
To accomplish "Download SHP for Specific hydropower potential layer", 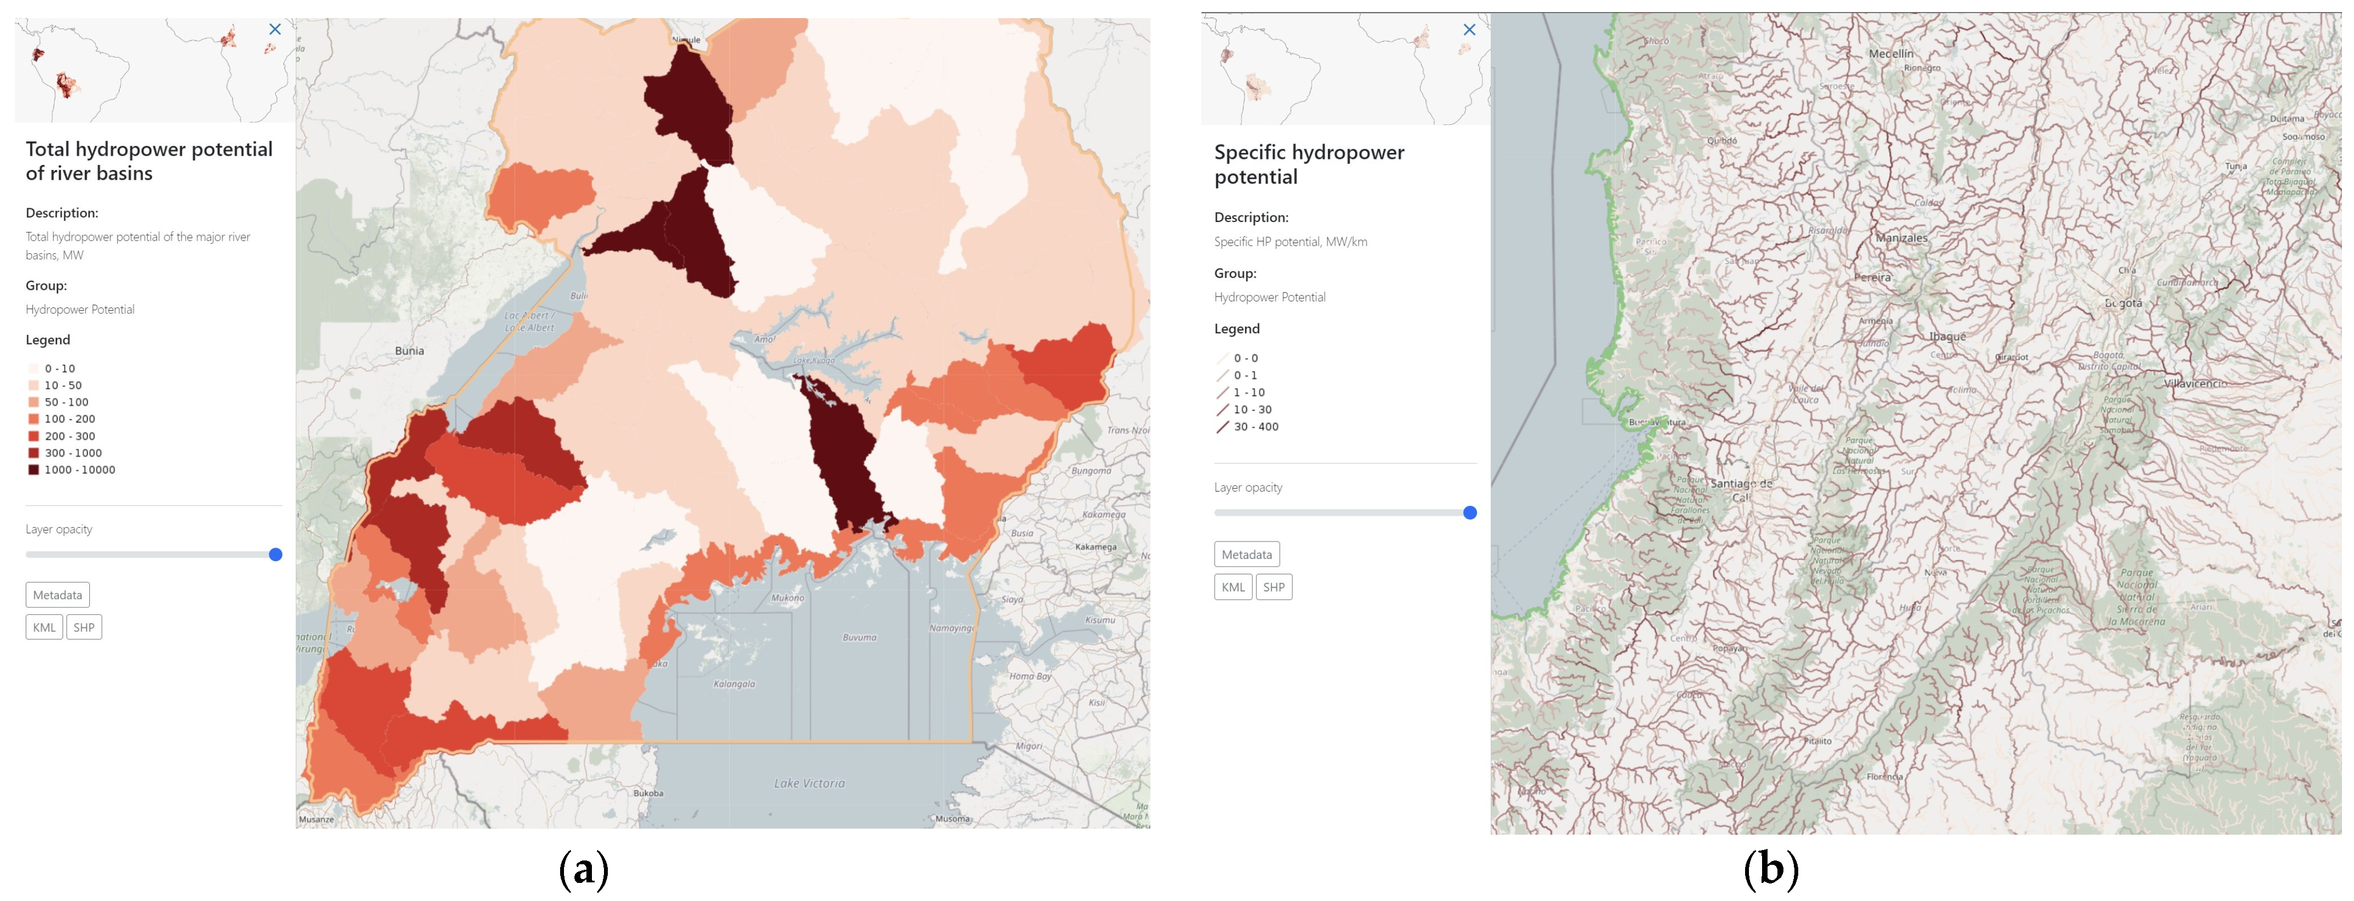I will pos(1274,588).
